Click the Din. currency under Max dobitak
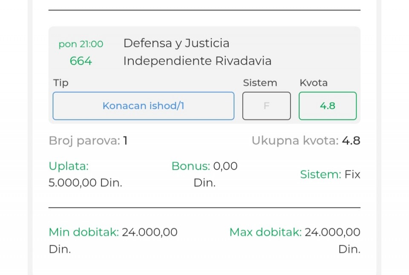Screen dimensions: 409x275 349,249
